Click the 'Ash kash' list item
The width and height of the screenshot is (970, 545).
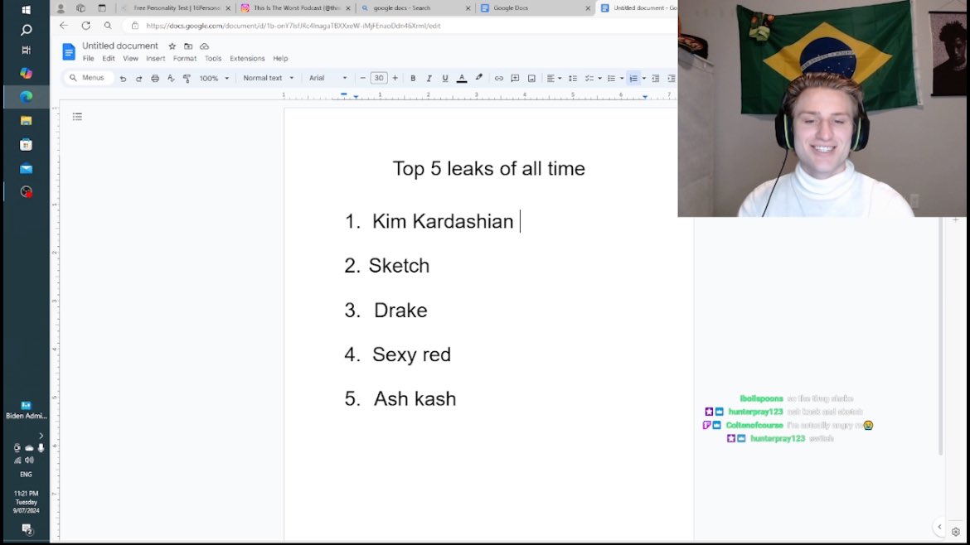tap(415, 398)
